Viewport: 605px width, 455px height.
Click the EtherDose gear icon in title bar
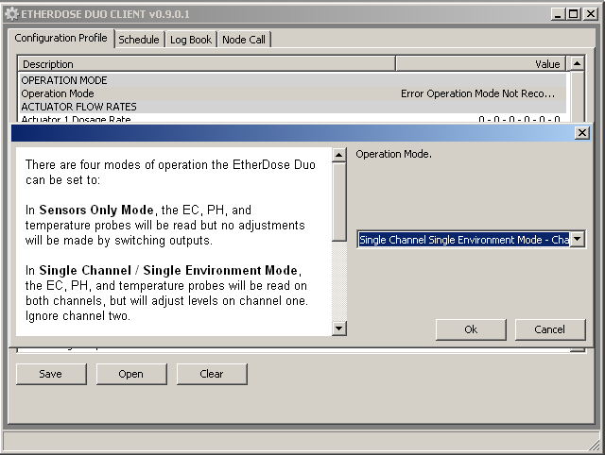click(11, 14)
